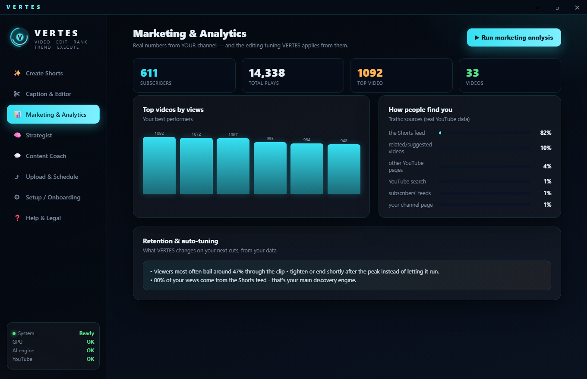The width and height of the screenshot is (587, 379).
Task: Click the question mark icon beside Help & Legal
Action: coord(17,218)
